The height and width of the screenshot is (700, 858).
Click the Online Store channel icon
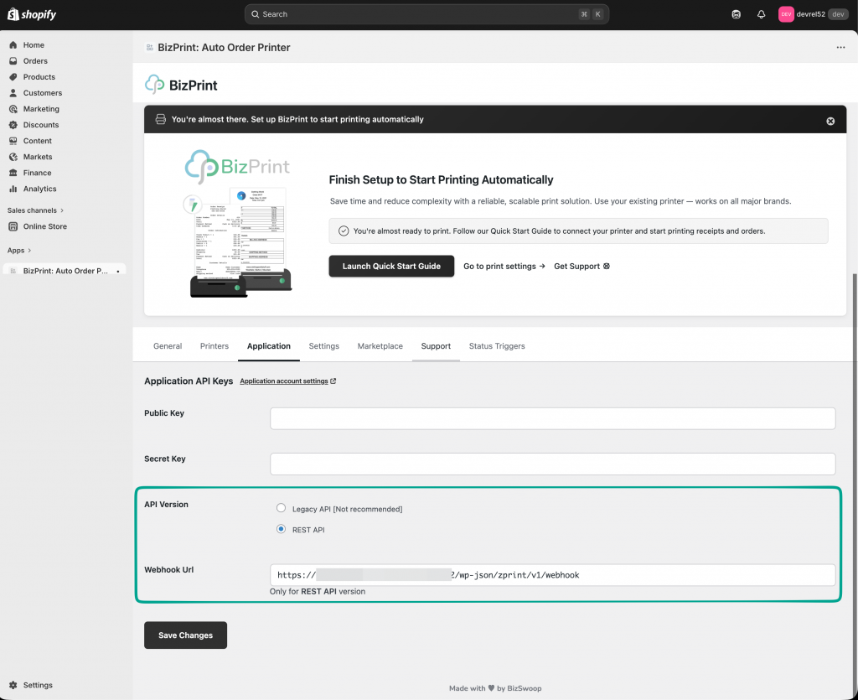coord(13,226)
